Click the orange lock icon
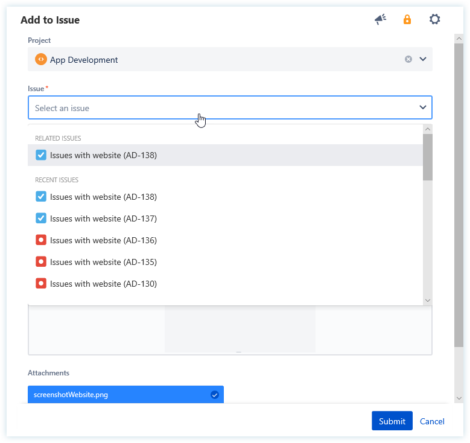The image size is (470, 443). click(407, 20)
